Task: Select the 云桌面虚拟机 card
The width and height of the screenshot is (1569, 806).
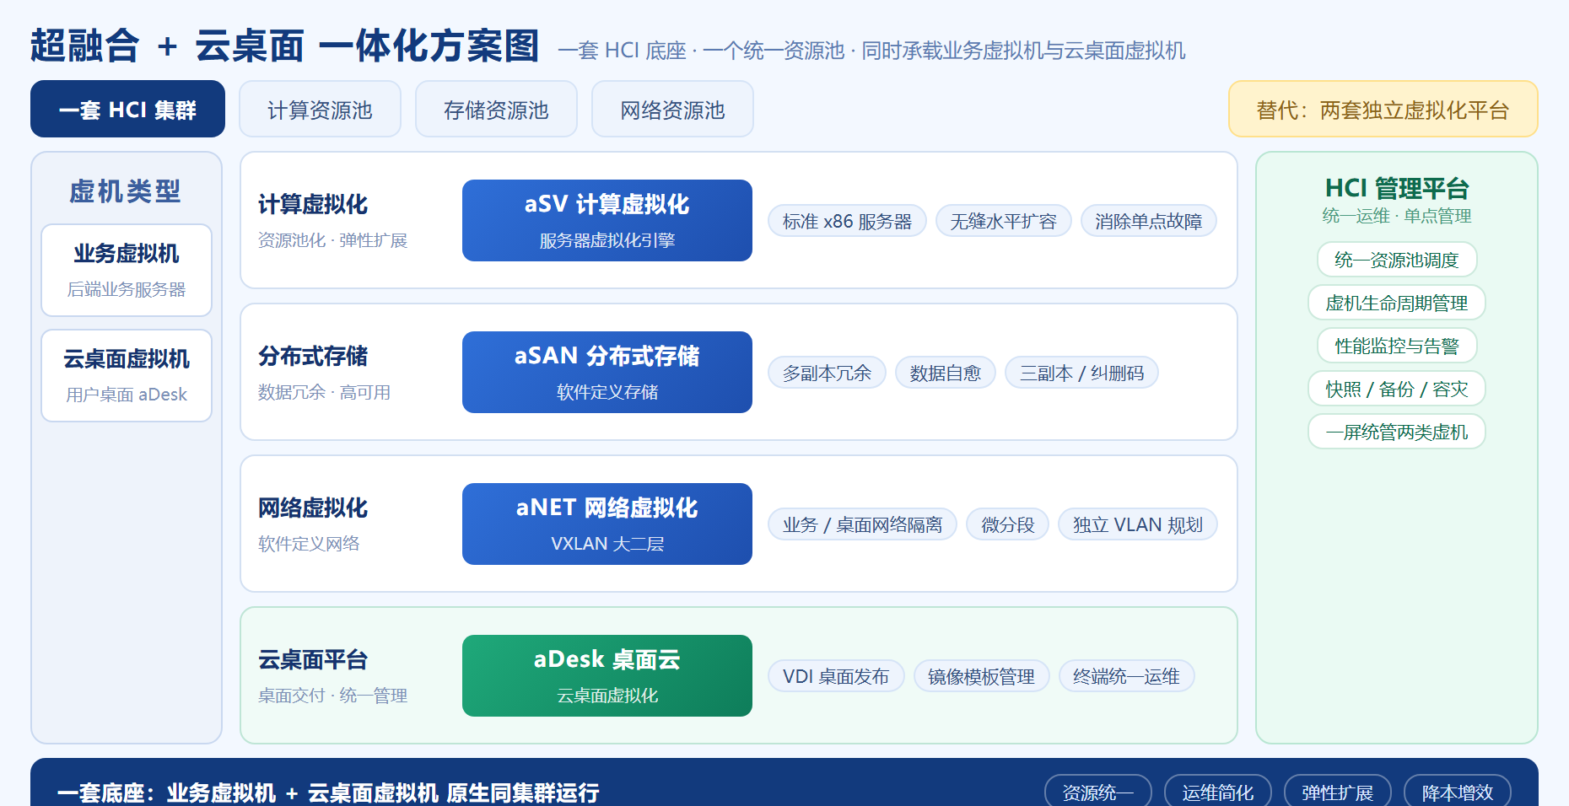Action: [127, 375]
